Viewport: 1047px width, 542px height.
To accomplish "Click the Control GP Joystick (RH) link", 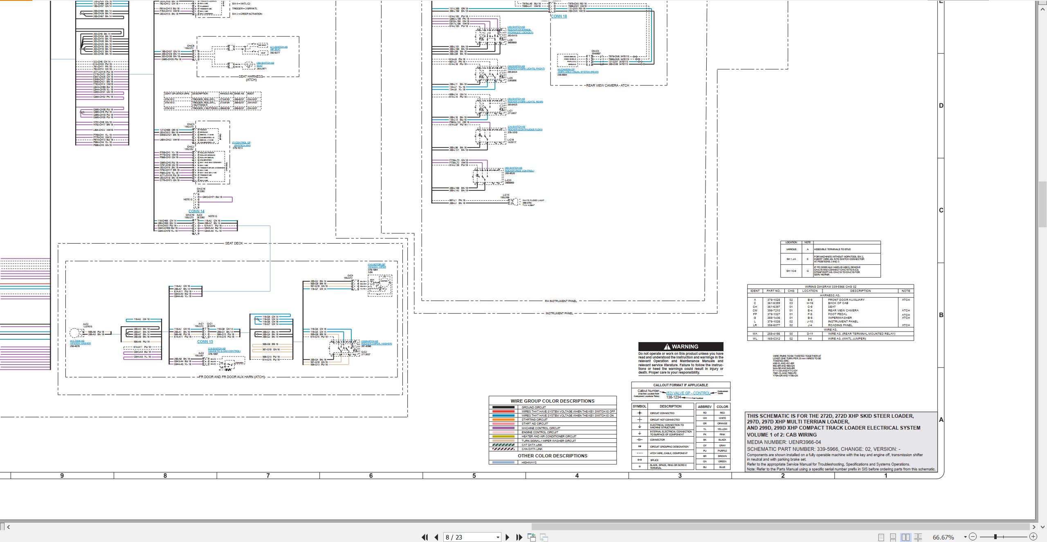I will pyautogui.click(x=241, y=144).
